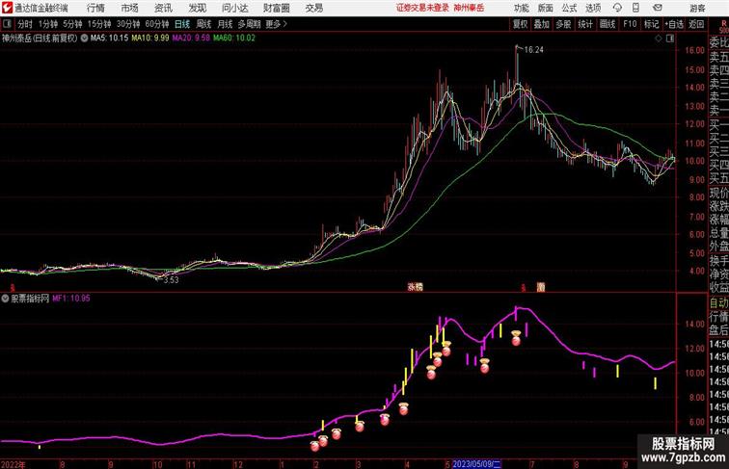Switch to the 1分钟 period tab
Viewport: 729px width, 469px height.
point(47,24)
